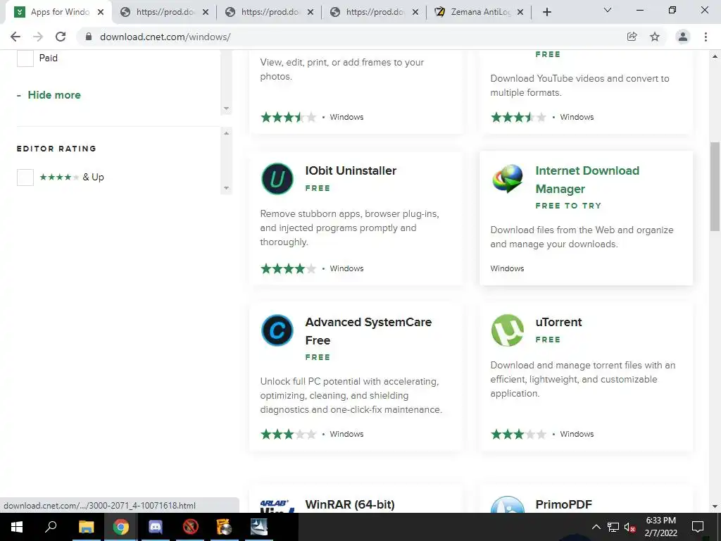The height and width of the screenshot is (541, 721).
Task: Open the Chrome profile avatar
Action: 683,37
